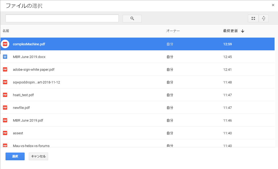Click the Word icon for MBR June 2019.docx
Viewport: 278px width, 169px height.
[x=5, y=57]
